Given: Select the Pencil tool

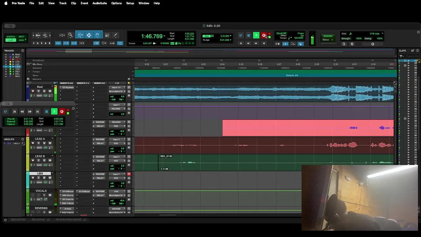Looking at the screenshot, I should click(115, 35).
